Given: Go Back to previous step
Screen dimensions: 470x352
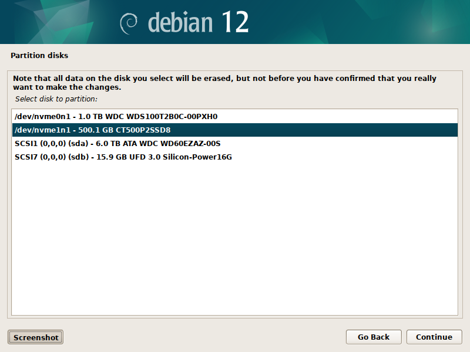Looking at the screenshot, I should [x=374, y=337].
